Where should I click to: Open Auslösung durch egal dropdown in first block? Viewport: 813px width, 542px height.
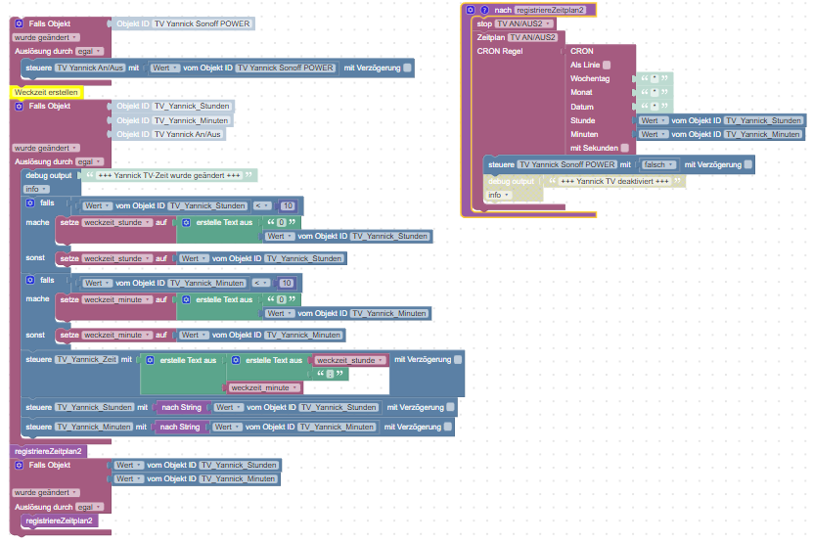tap(89, 51)
